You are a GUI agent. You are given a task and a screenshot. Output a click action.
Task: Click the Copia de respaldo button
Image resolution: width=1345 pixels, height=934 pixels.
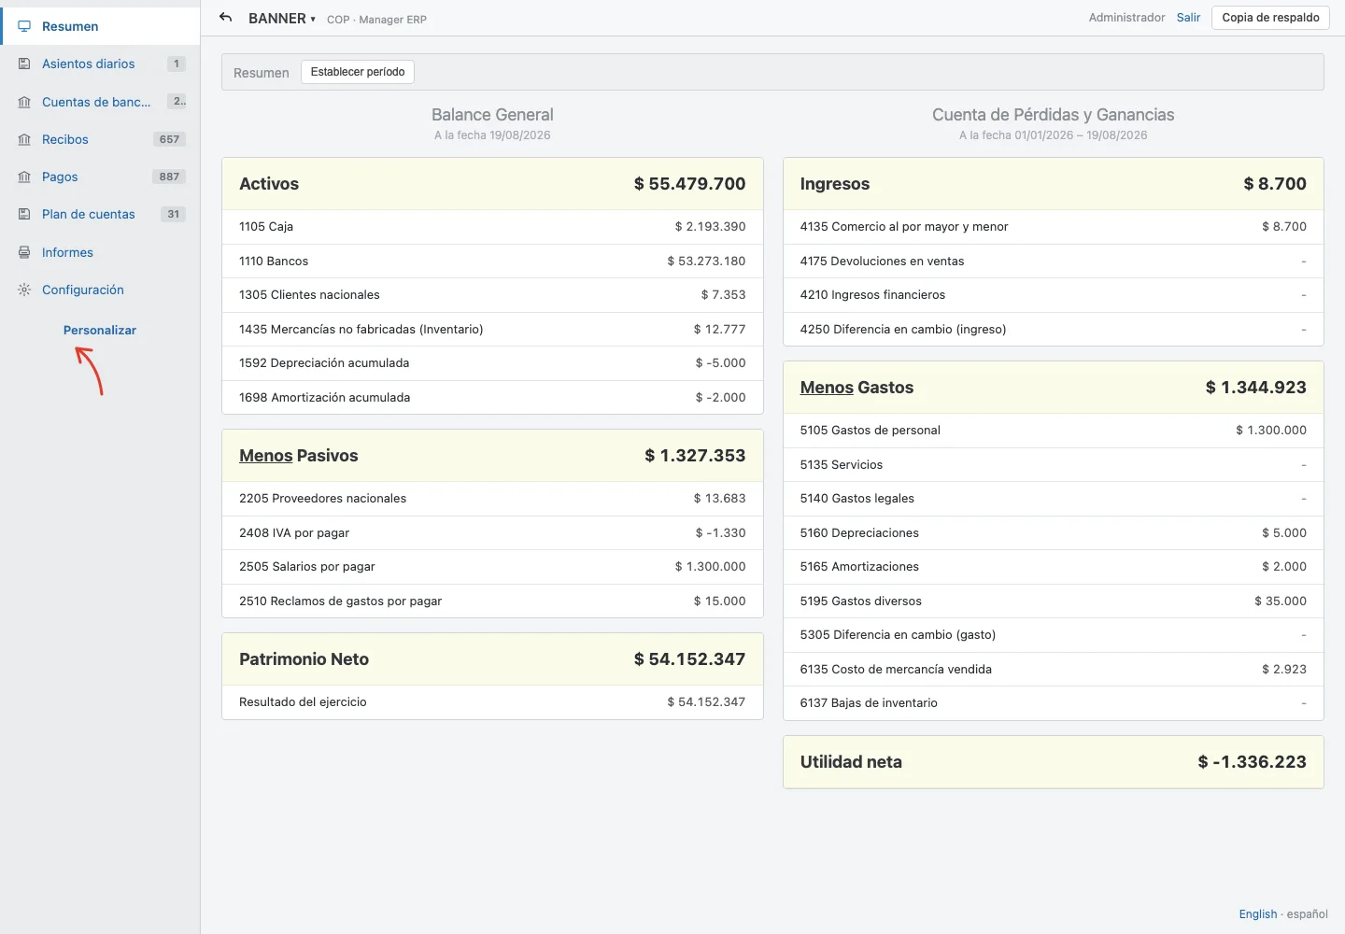tap(1270, 18)
